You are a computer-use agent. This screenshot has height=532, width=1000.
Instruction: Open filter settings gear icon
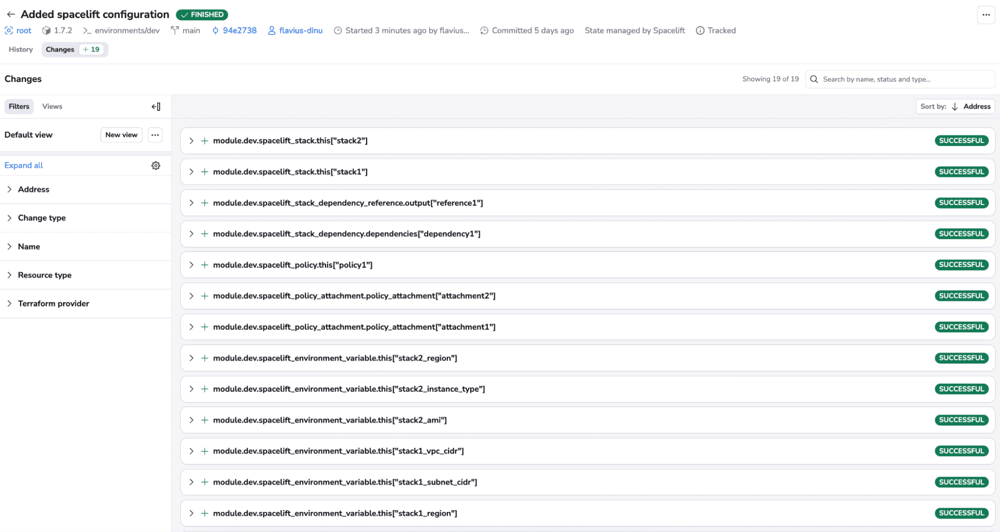coord(156,165)
